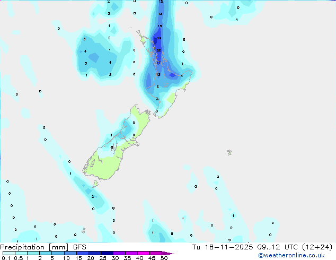Click the '45' legend label
The width and height of the screenshot is (336, 260).
[x=152, y=258]
